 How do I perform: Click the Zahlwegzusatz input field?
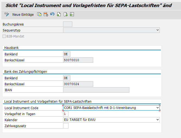point(66,126)
